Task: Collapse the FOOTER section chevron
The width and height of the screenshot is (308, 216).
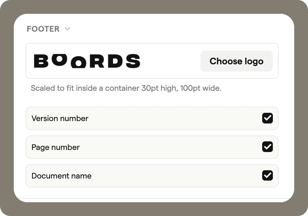Action: click(x=67, y=29)
